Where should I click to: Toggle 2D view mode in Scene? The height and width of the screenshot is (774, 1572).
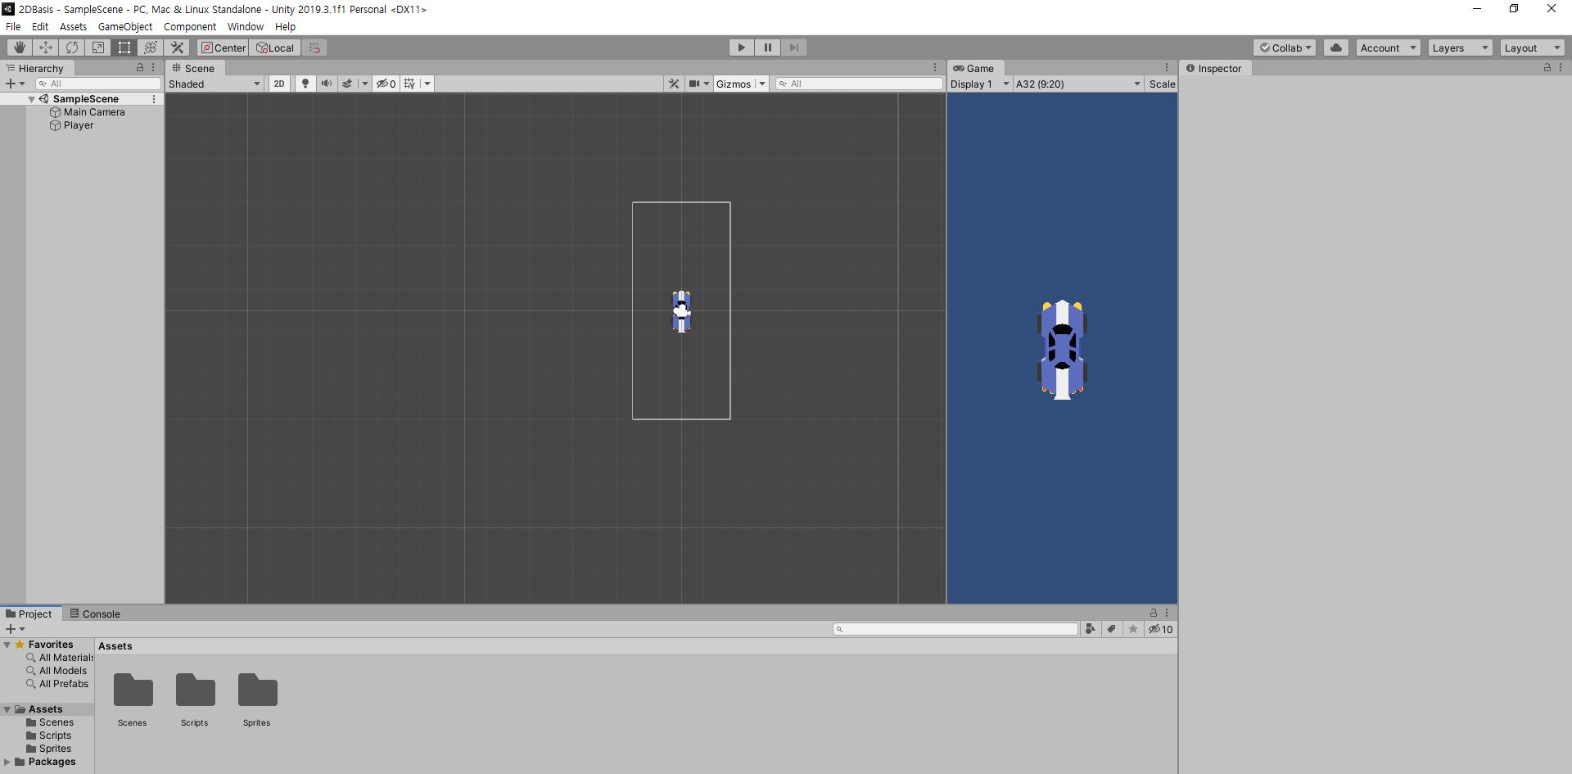[x=279, y=84]
